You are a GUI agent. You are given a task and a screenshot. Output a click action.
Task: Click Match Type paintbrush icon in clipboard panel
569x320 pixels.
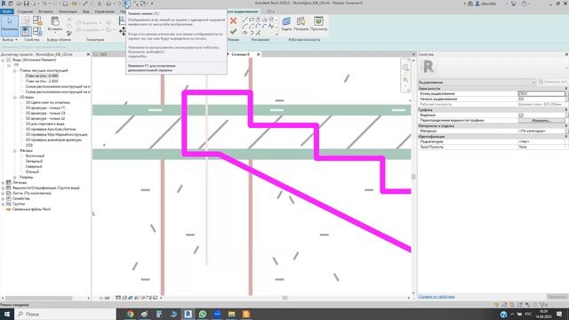69,33
